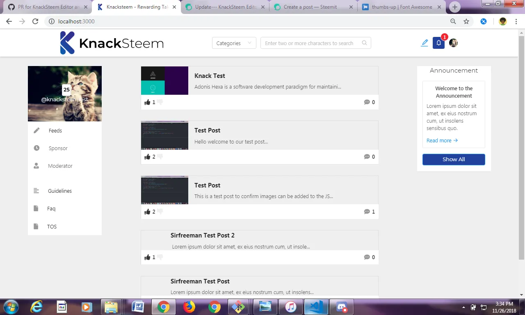
Task: Downvote Sirfreeman Test Post 2
Action: [160, 257]
